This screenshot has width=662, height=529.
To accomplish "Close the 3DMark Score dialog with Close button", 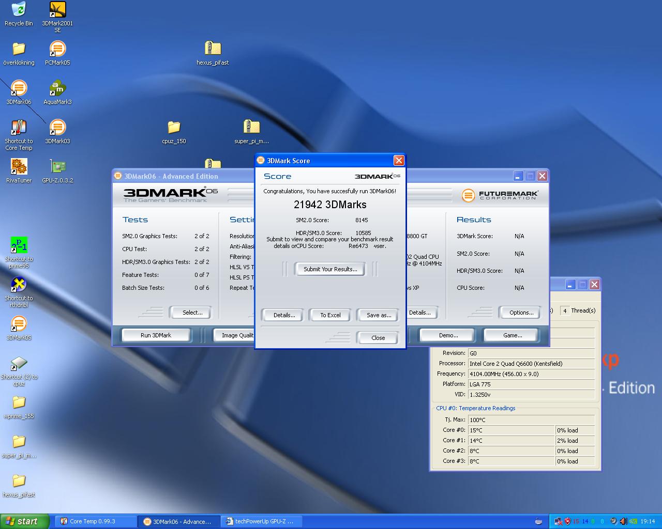I will coord(378,338).
